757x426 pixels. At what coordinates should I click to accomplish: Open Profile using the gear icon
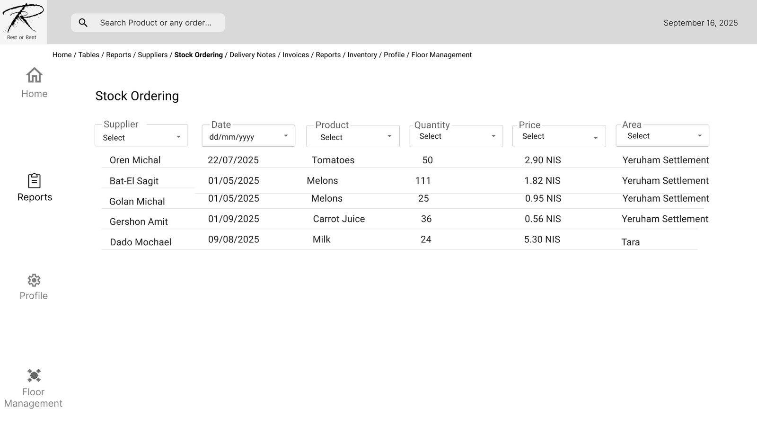pyautogui.click(x=34, y=280)
